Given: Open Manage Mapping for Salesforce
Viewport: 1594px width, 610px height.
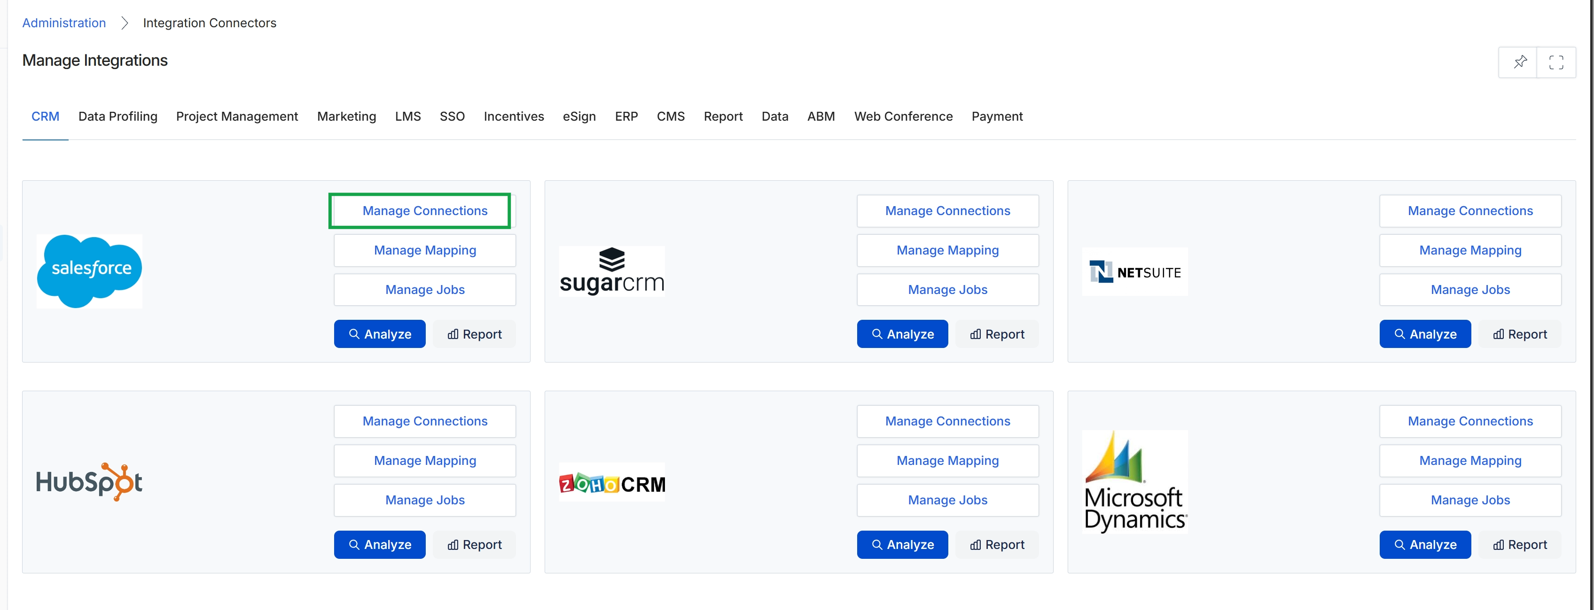Looking at the screenshot, I should point(424,250).
